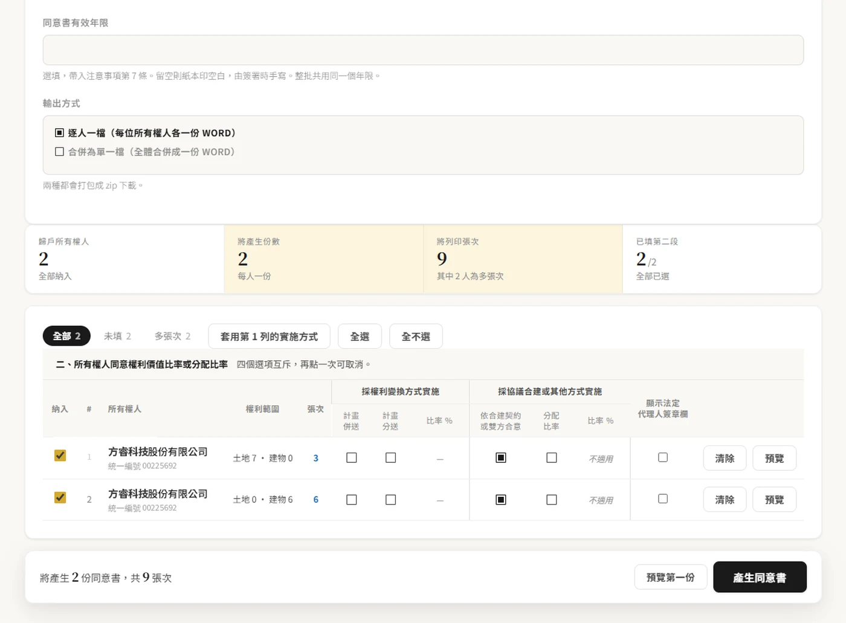Click 不適用 text in row 1
This screenshot has width=846, height=623.
coord(601,459)
